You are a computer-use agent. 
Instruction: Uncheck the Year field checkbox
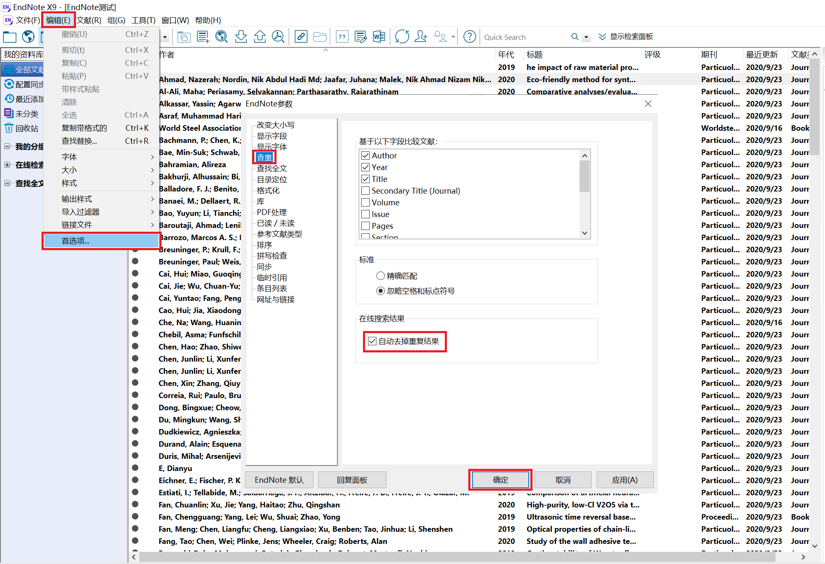[366, 167]
